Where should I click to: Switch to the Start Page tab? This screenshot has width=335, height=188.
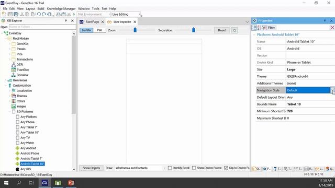point(92,22)
